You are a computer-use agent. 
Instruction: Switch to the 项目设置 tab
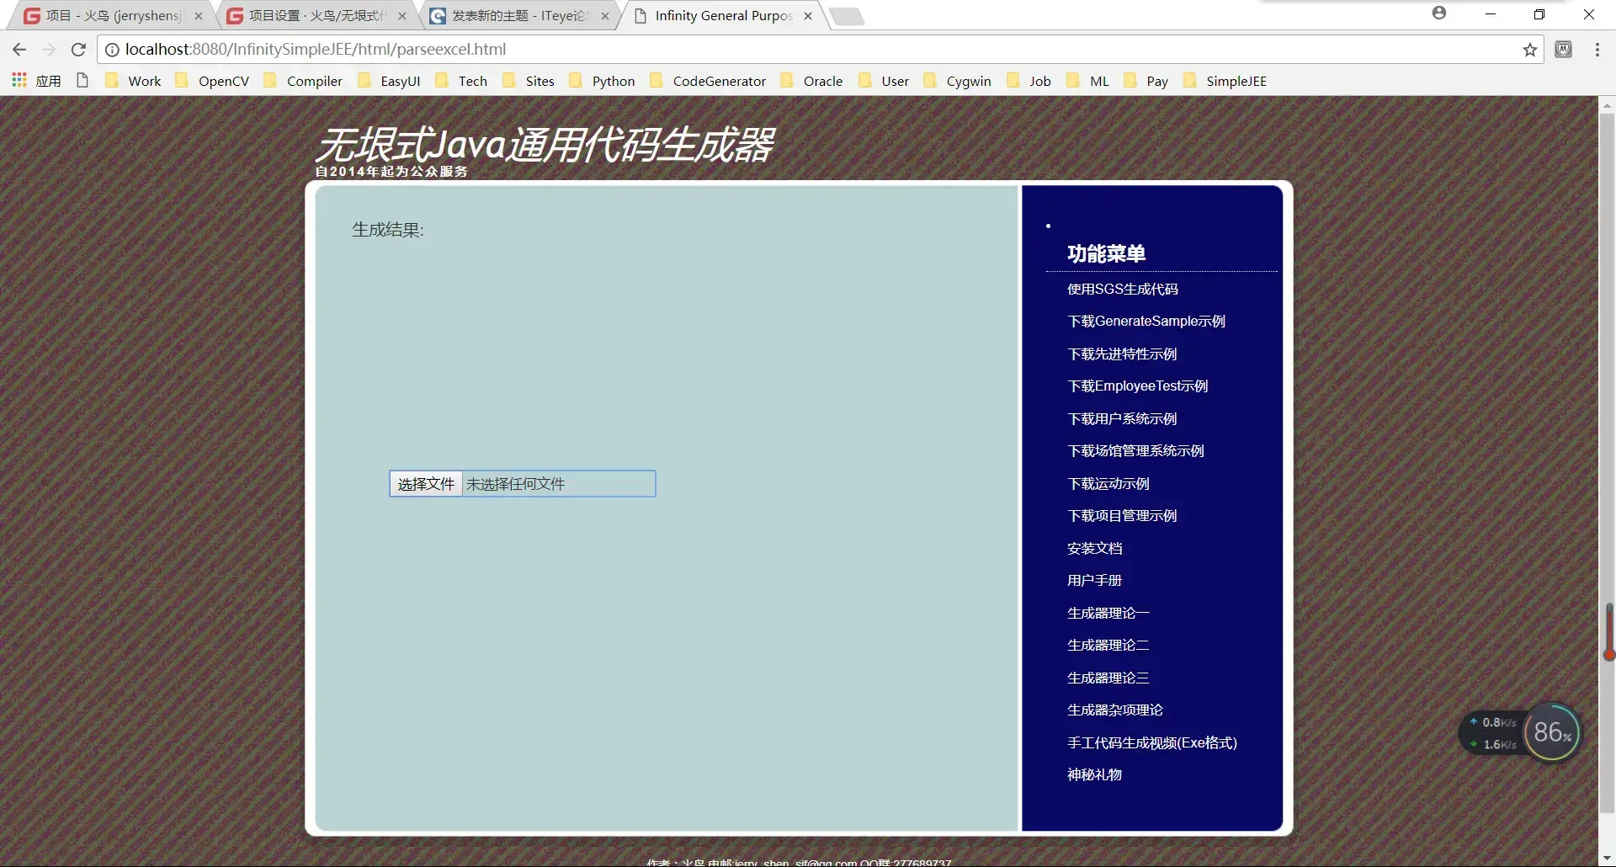coord(316,16)
